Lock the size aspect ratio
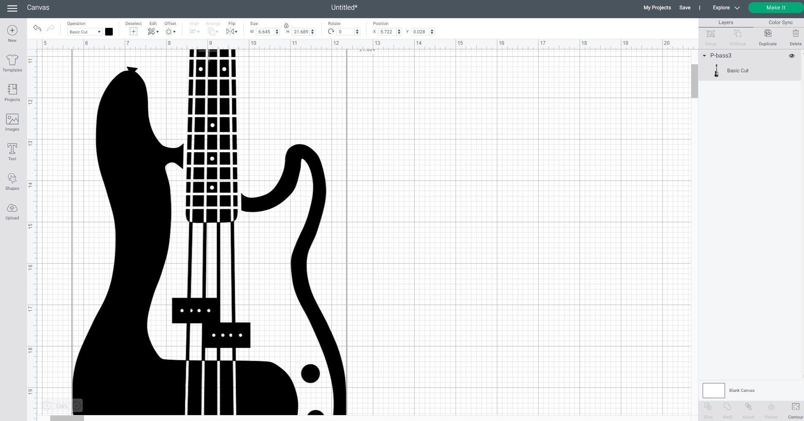The image size is (804, 421). [286, 25]
